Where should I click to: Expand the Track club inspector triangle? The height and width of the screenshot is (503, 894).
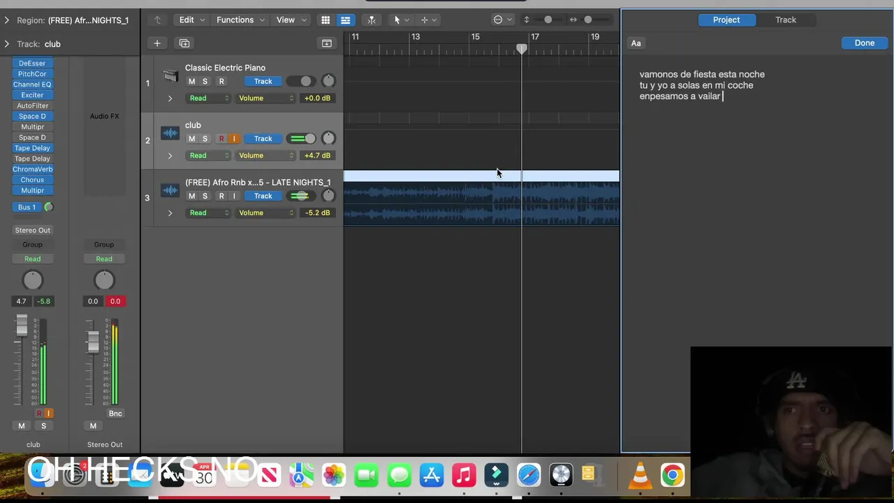coord(7,44)
